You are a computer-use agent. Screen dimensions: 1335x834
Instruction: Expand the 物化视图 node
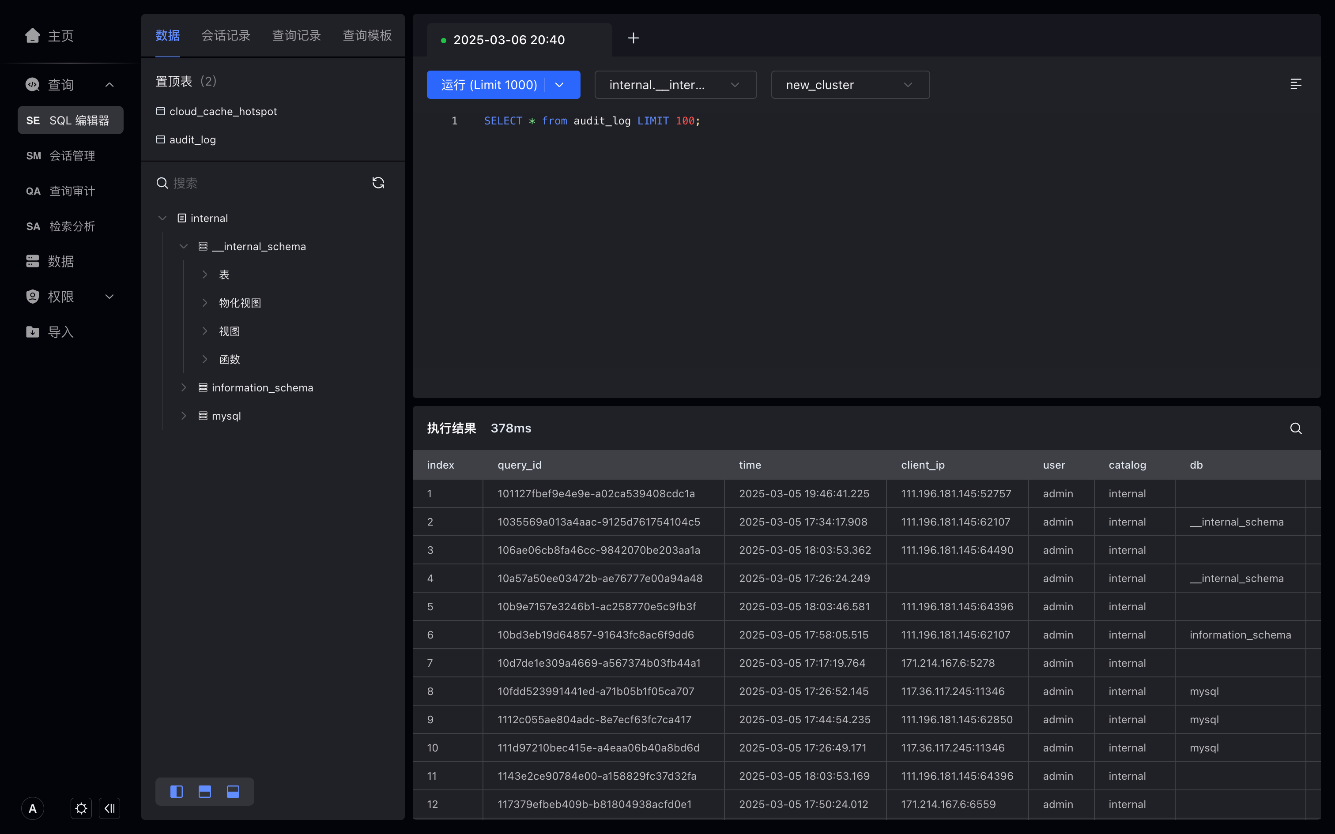205,303
